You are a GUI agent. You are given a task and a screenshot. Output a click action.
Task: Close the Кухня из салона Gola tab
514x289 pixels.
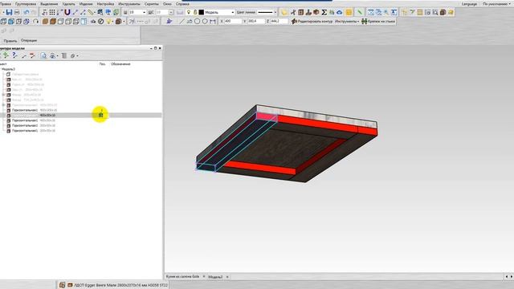pos(203,276)
